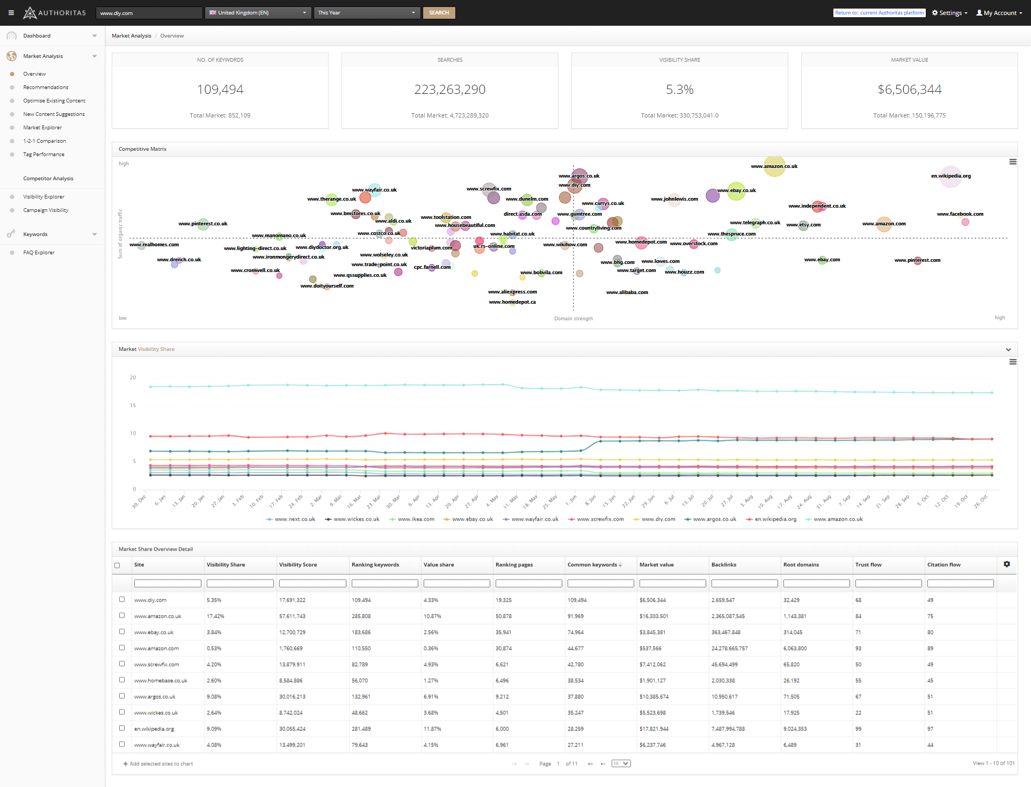This screenshot has width=1031, height=787.
Task: Open Visibility Explorer in the sidebar
Action: click(x=43, y=197)
